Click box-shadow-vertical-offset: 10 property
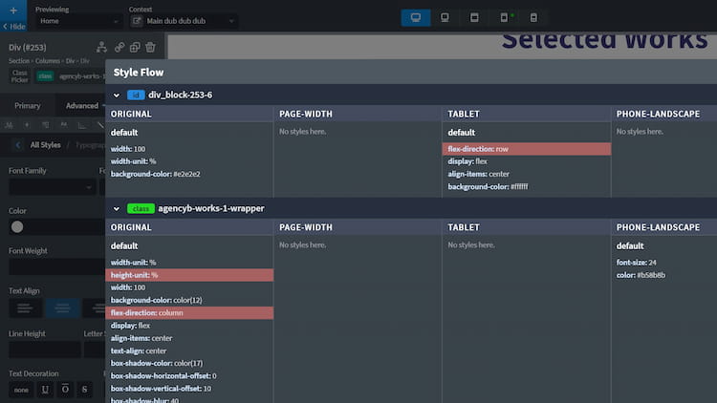This screenshot has width=717, height=403. pyautogui.click(x=161, y=389)
